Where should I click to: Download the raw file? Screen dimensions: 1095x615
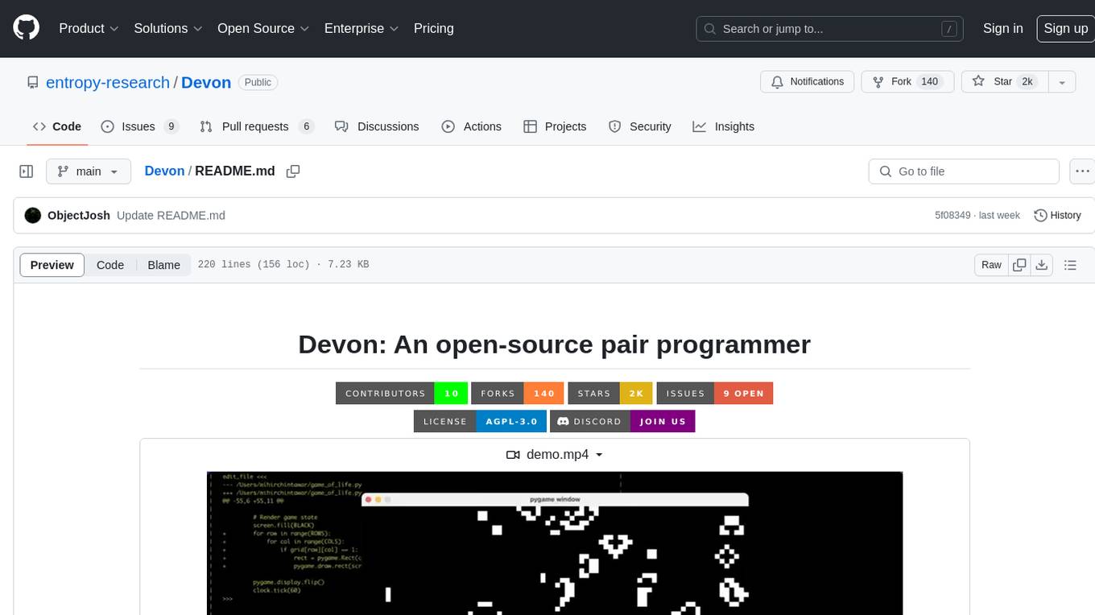[1041, 265]
